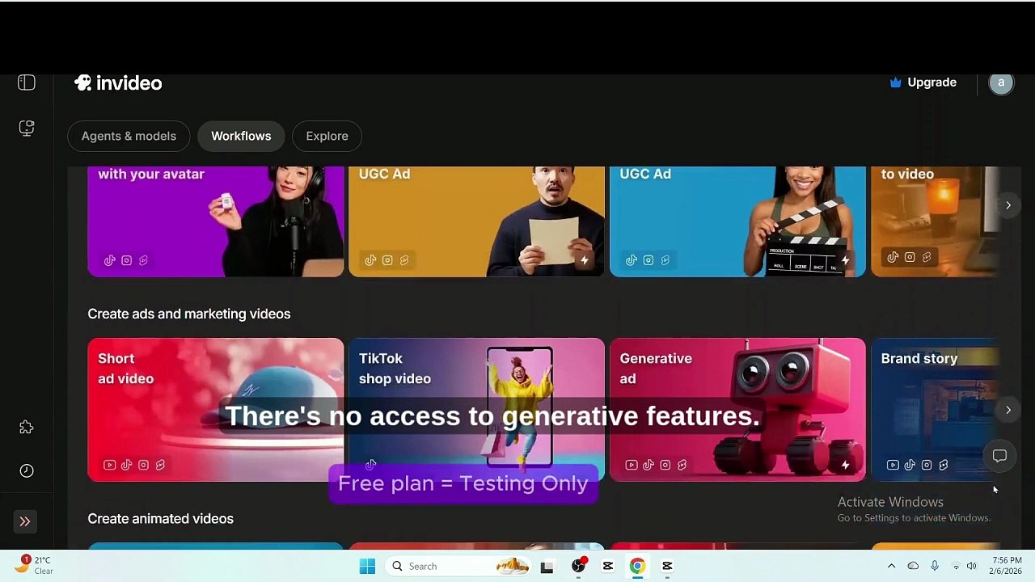Open the Short ad video card
Viewport: 1035px width, 582px height.
pyautogui.click(x=216, y=410)
